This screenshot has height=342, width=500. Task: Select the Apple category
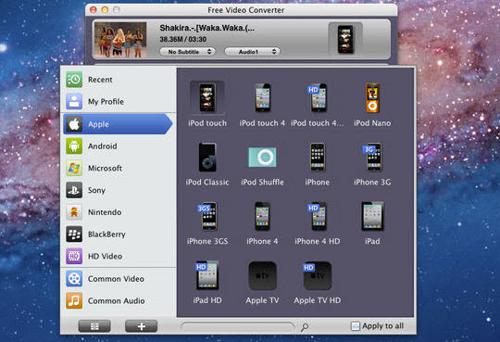coord(118,124)
